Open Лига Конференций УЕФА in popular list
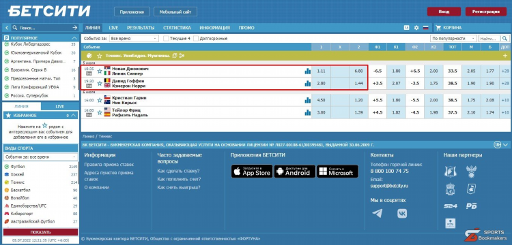 coord(41,87)
